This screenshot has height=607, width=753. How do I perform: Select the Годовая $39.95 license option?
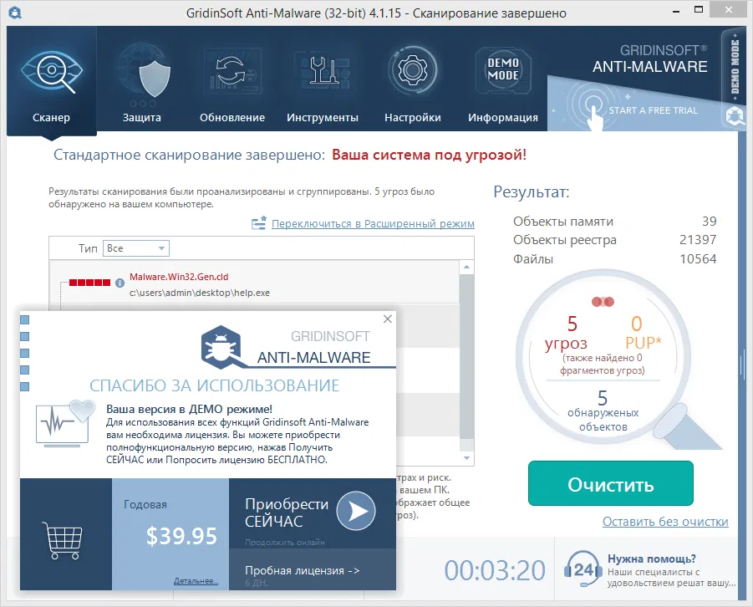click(170, 533)
